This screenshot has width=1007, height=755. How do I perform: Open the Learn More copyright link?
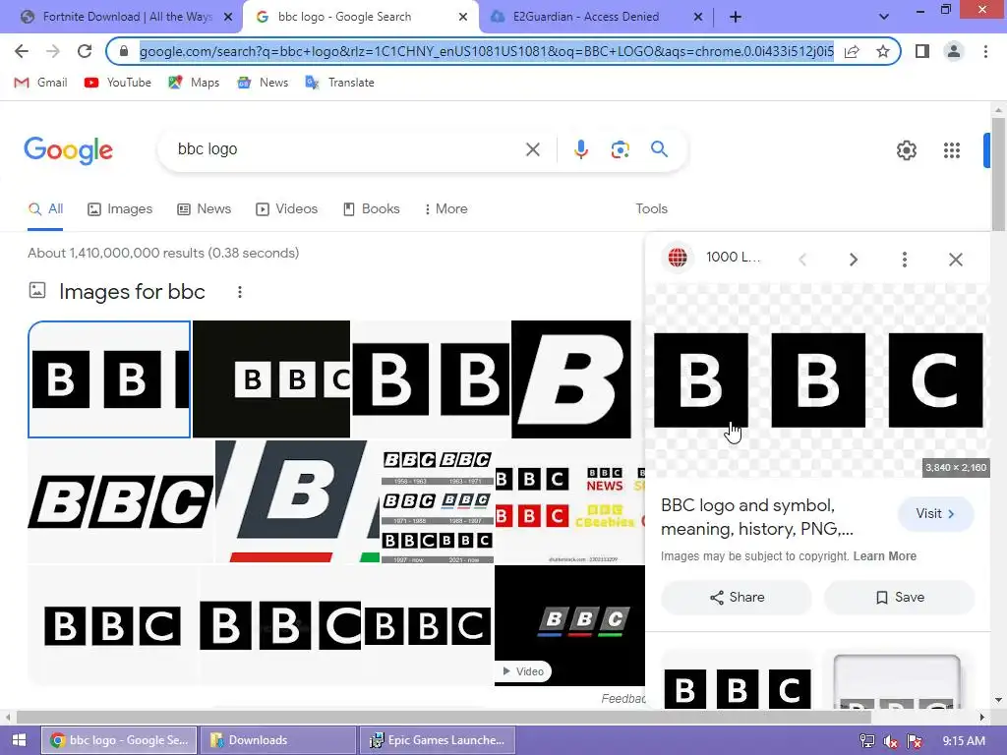click(x=884, y=556)
